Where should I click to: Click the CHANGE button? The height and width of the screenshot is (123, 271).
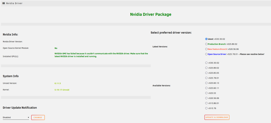click(38, 118)
